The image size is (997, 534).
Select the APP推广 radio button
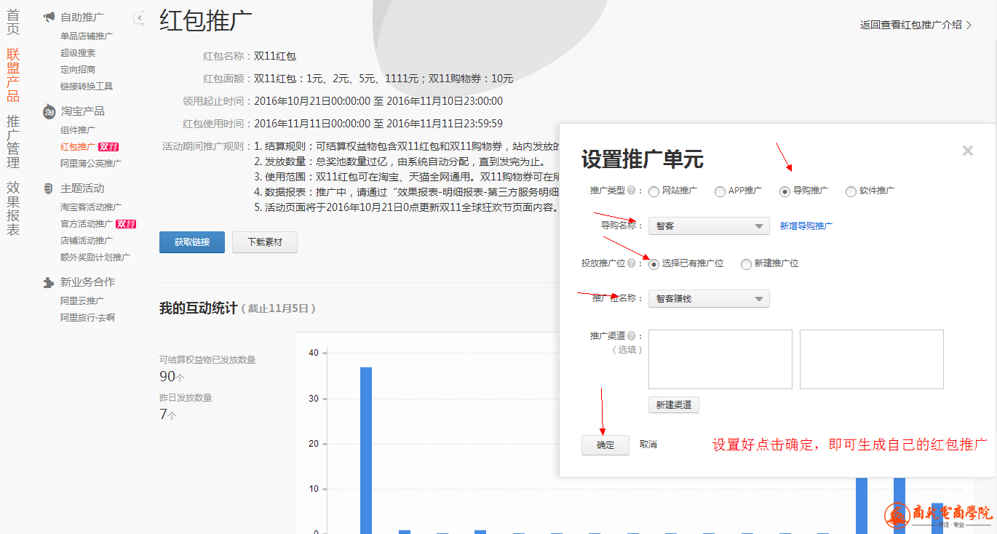[720, 192]
